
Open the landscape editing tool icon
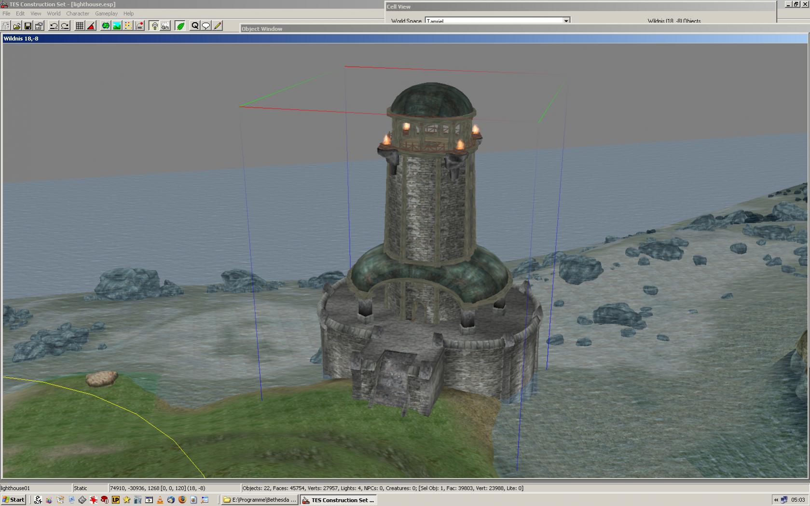click(x=117, y=26)
